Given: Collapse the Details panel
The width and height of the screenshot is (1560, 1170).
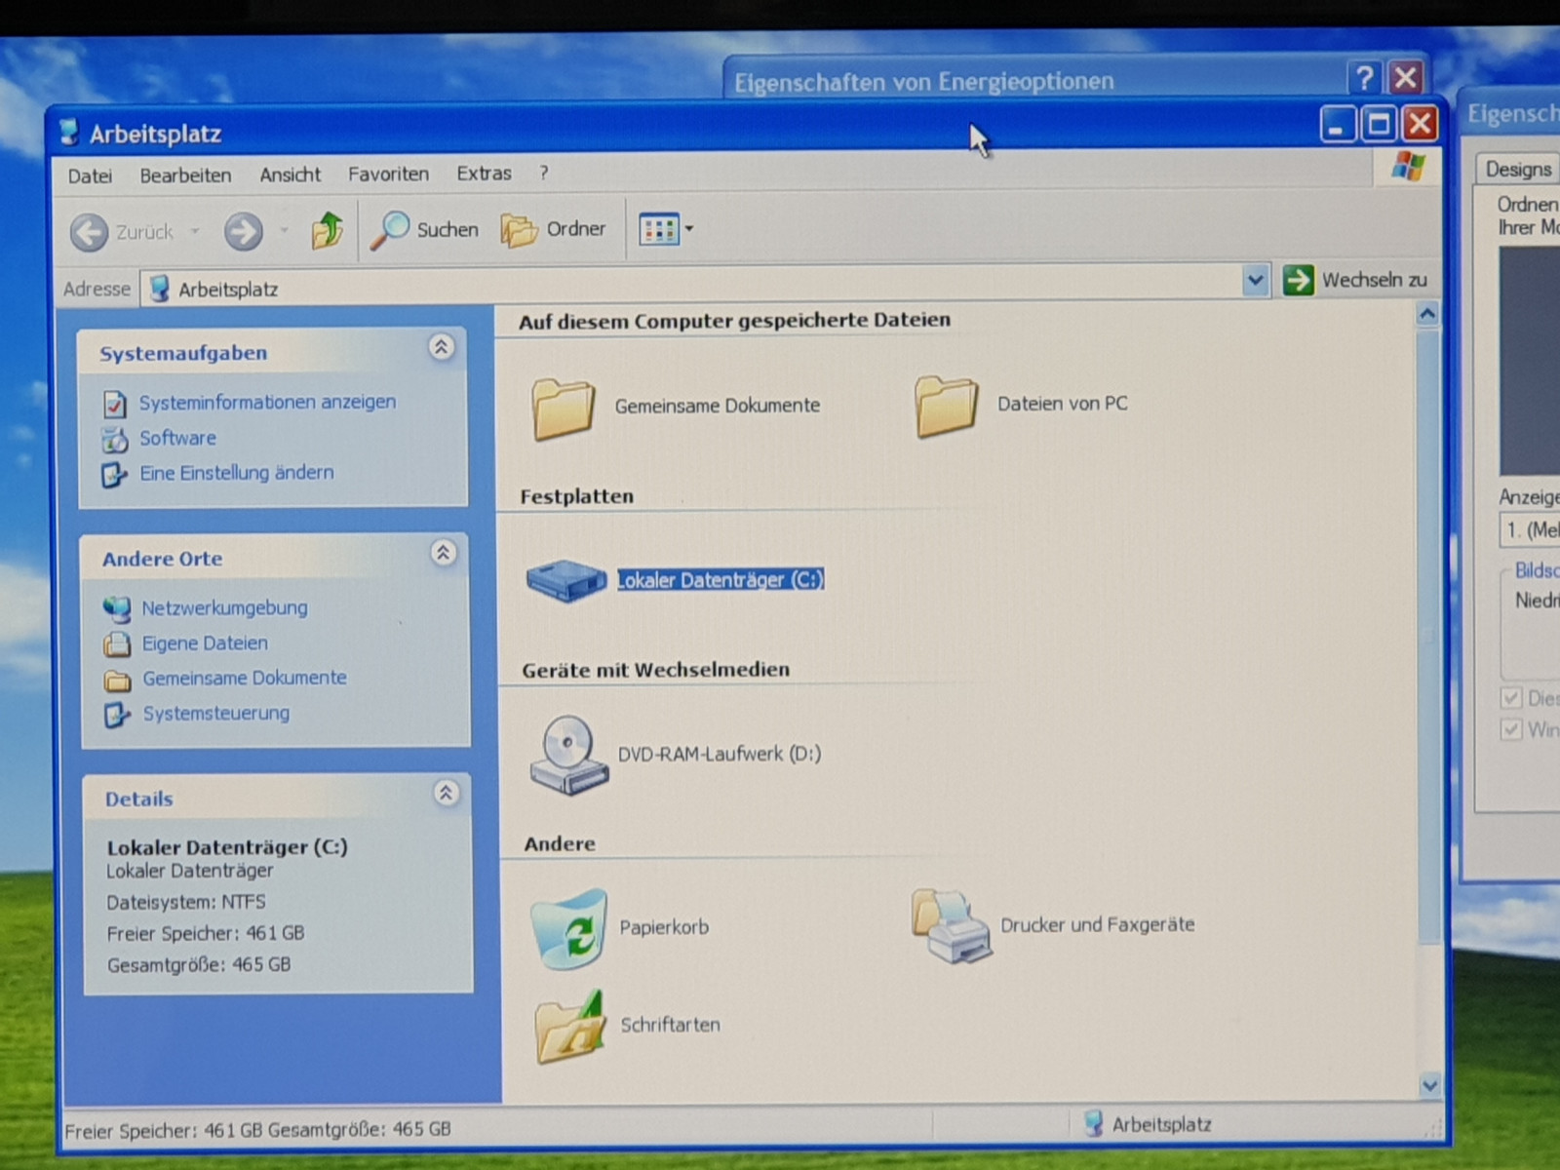Looking at the screenshot, I should pyautogui.click(x=446, y=794).
